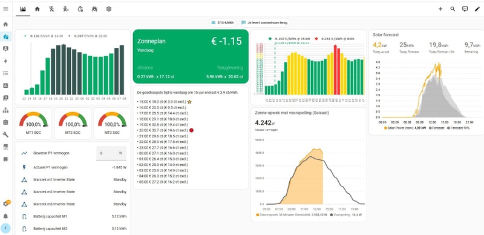Open the Notifications bell
Viewport: 484px width, 235px height.
click(5, 216)
